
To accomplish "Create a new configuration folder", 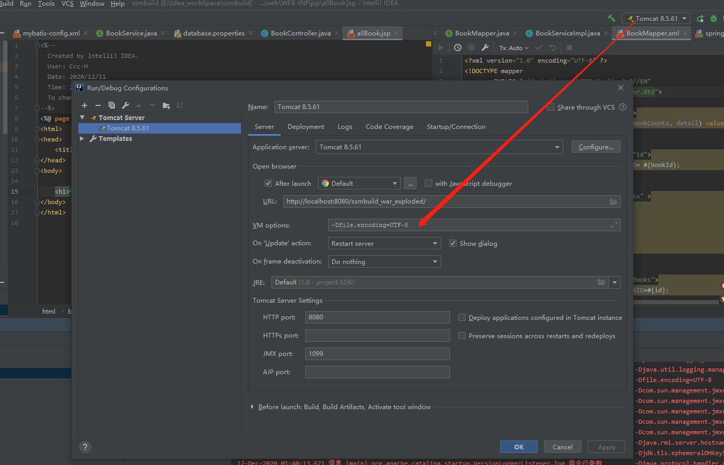I will 166,105.
